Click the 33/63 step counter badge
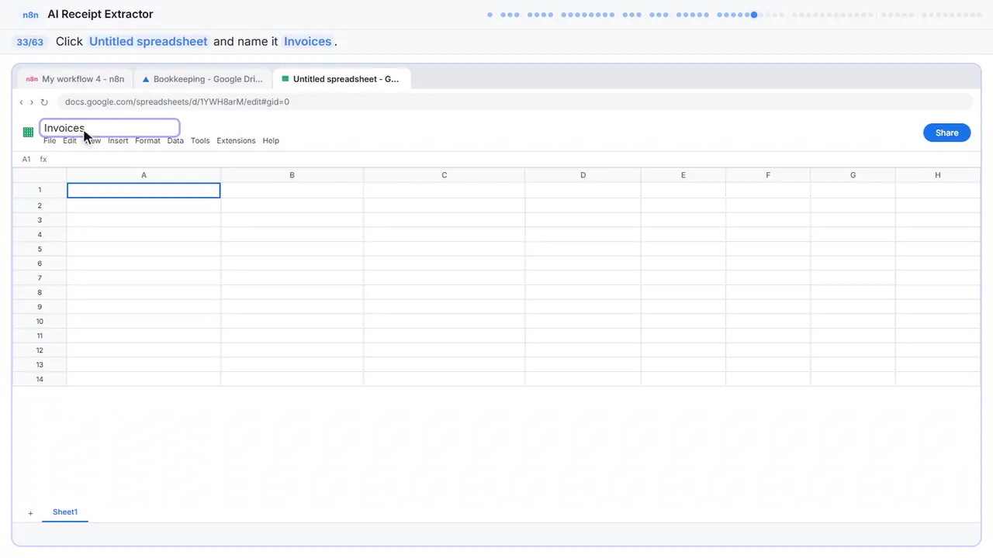The height and width of the screenshot is (558, 993). point(29,42)
